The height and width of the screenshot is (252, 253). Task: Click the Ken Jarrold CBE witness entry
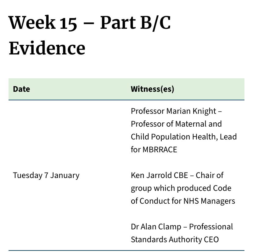coord(183,188)
